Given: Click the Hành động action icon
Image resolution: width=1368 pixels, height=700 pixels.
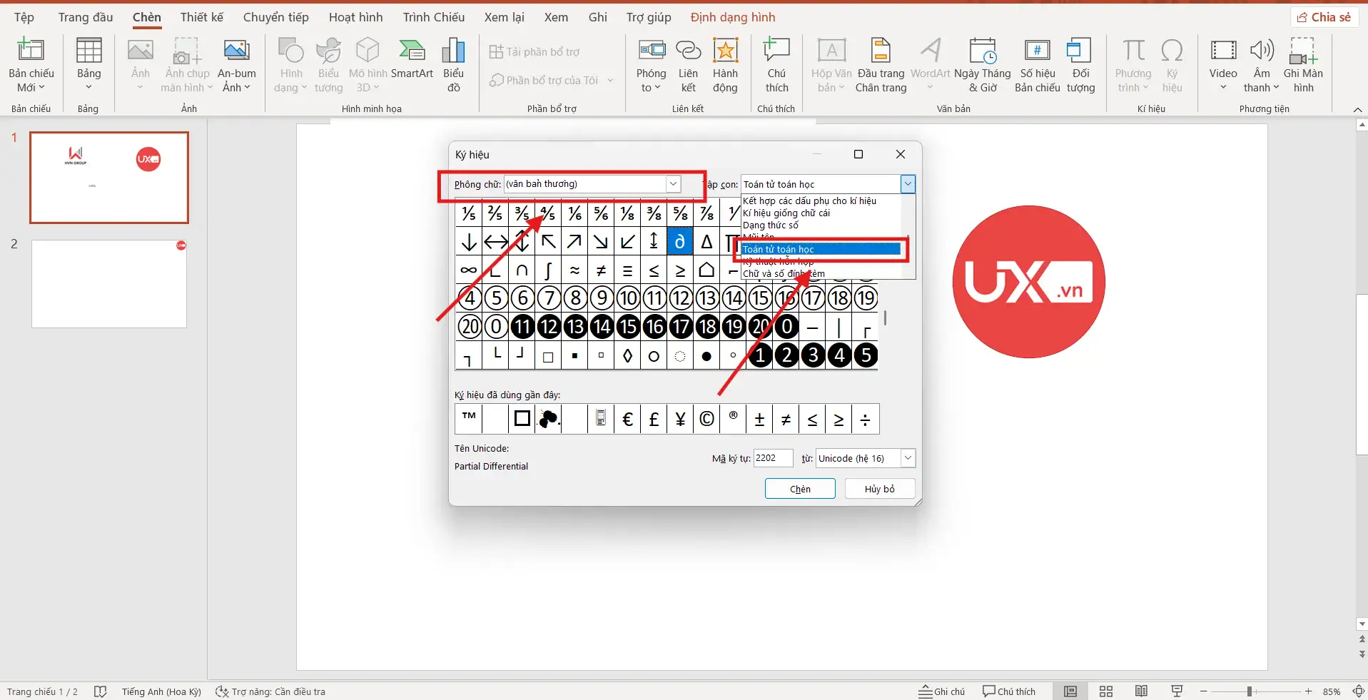Looking at the screenshot, I should [x=725, y=66].
